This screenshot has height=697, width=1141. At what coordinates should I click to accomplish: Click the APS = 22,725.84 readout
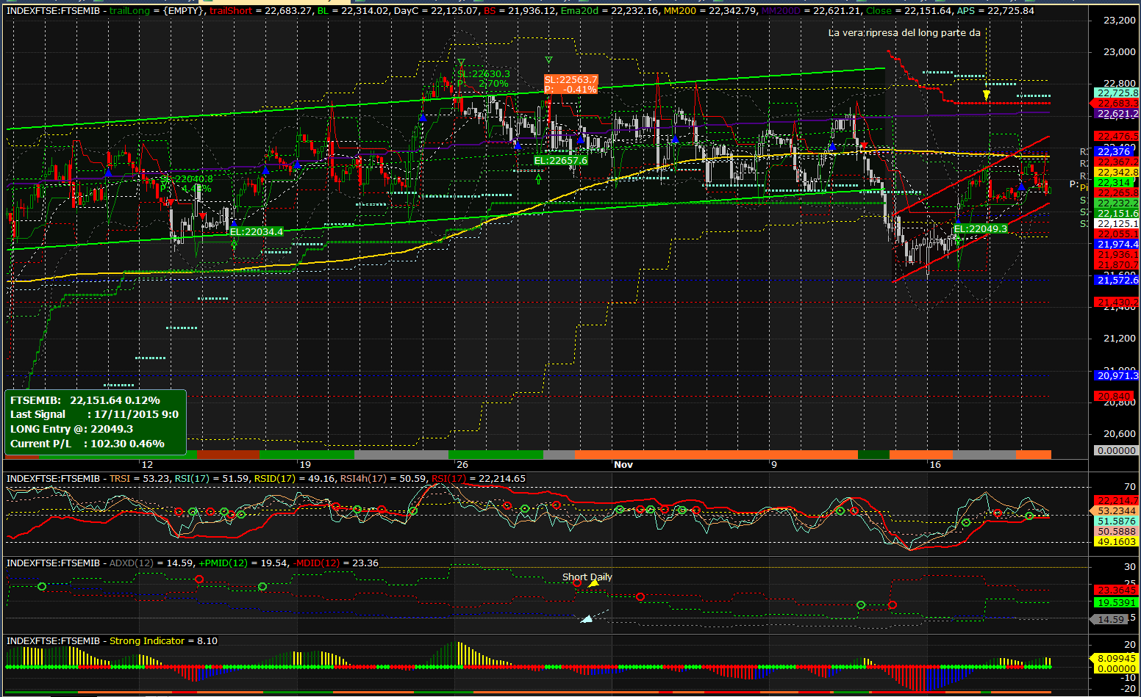click(x=995, y=11)
